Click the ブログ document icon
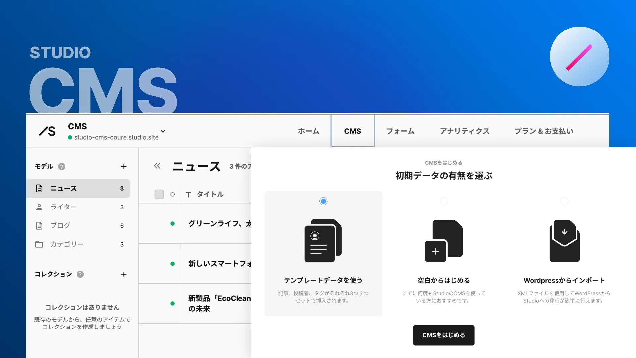 39,226
